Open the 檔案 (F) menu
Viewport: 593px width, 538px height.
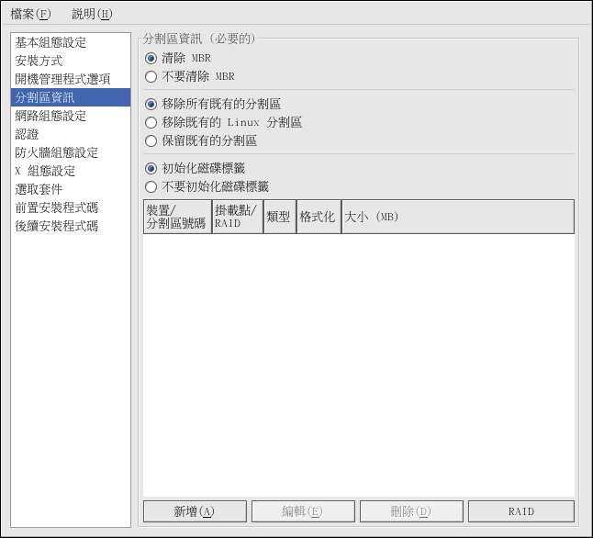(30, 14)
